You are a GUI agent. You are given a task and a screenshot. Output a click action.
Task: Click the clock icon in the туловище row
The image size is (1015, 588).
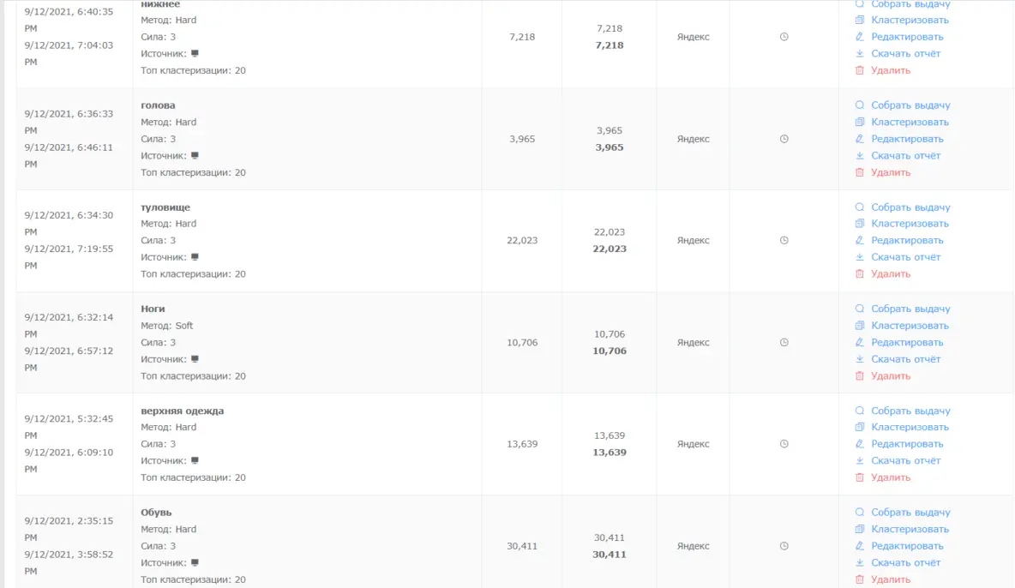click(x=784, y=241)
